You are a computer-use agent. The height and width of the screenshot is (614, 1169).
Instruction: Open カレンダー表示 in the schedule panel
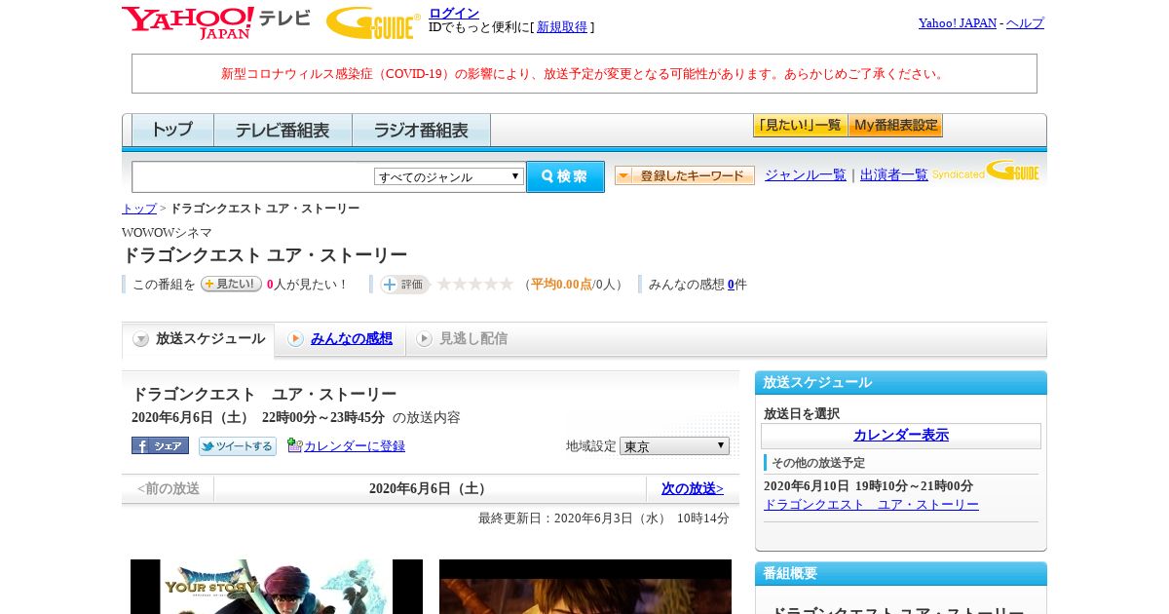(x=901, y=435)
